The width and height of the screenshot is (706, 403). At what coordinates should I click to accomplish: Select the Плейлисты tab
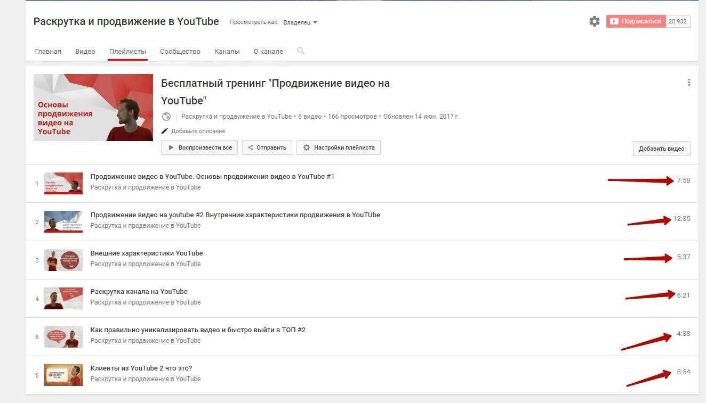tap(127, 52)
